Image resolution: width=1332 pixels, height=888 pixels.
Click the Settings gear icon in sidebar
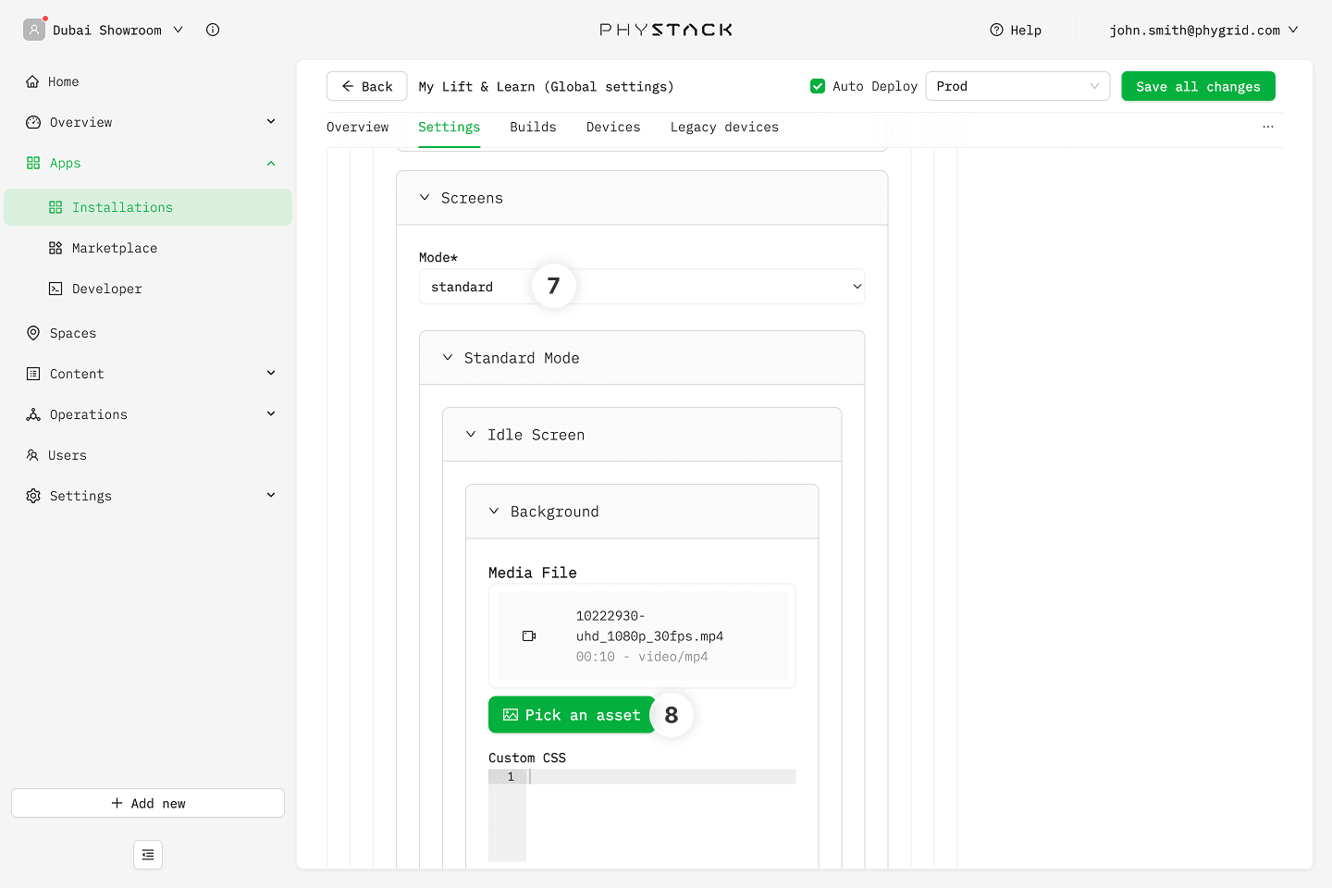coord(33,496)
